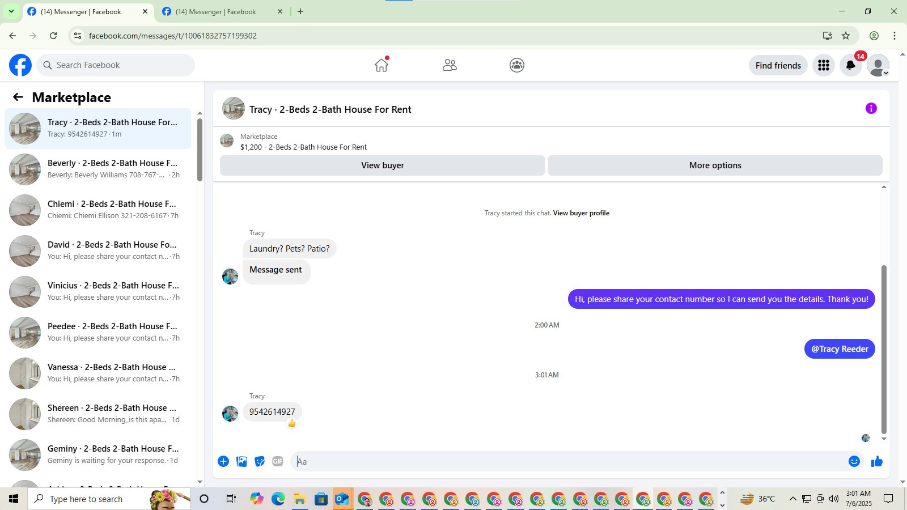Click the More options button
This screenshot has width=907, height=510.
coord(715,165)
